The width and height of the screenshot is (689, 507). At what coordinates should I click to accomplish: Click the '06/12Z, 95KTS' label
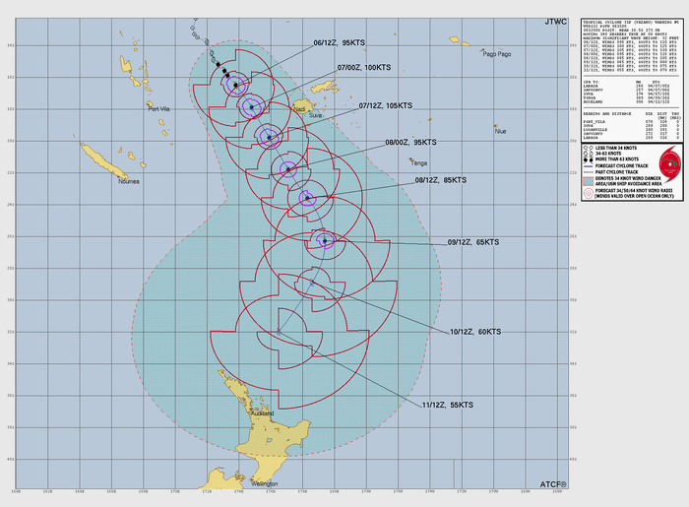[340, 42]
